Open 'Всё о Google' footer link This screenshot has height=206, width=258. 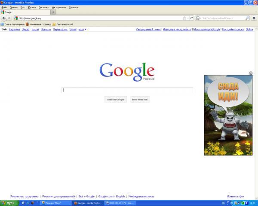pos(86,197)
